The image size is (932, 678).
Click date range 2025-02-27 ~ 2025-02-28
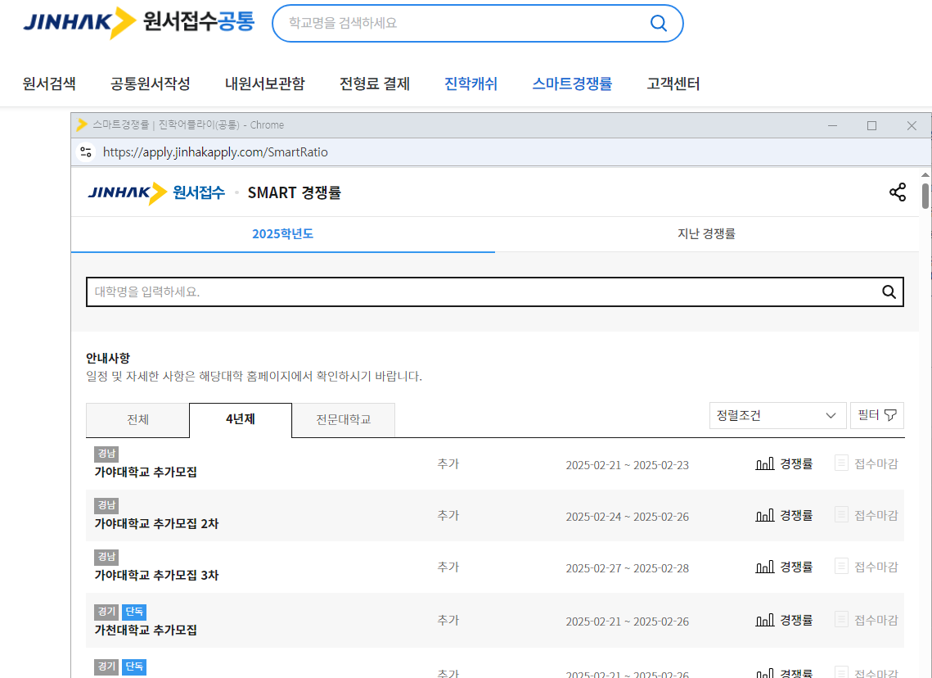(627, 568)
